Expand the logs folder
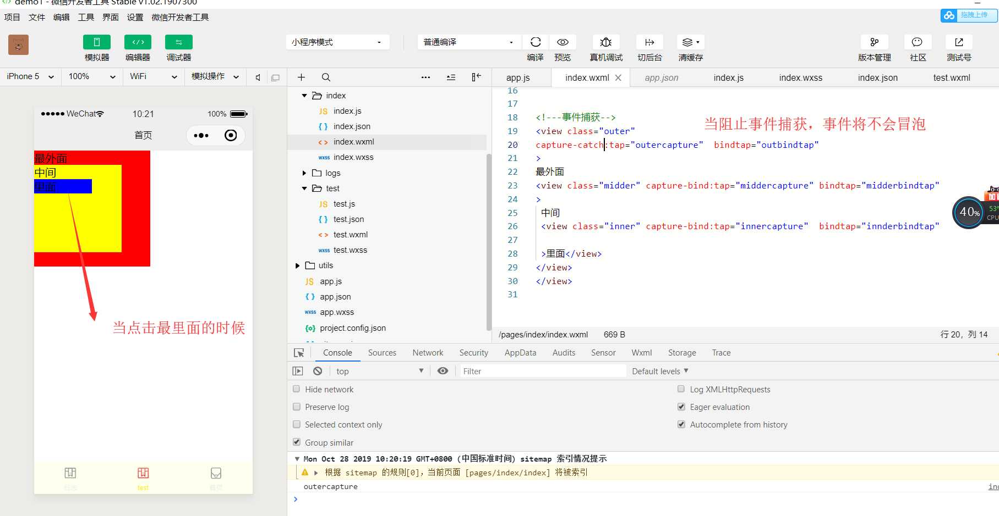Screen dimensions: 999x516 pos(304,173)
